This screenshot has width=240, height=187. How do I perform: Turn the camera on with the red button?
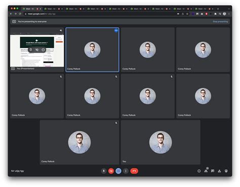(x=111, y=171)
